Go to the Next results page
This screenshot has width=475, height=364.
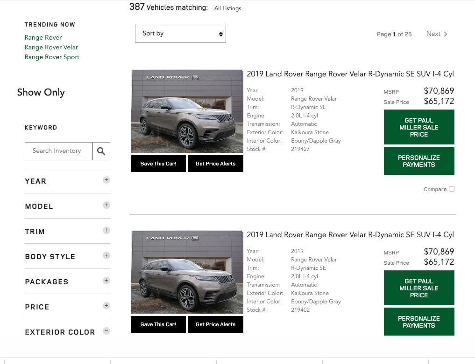437,34
